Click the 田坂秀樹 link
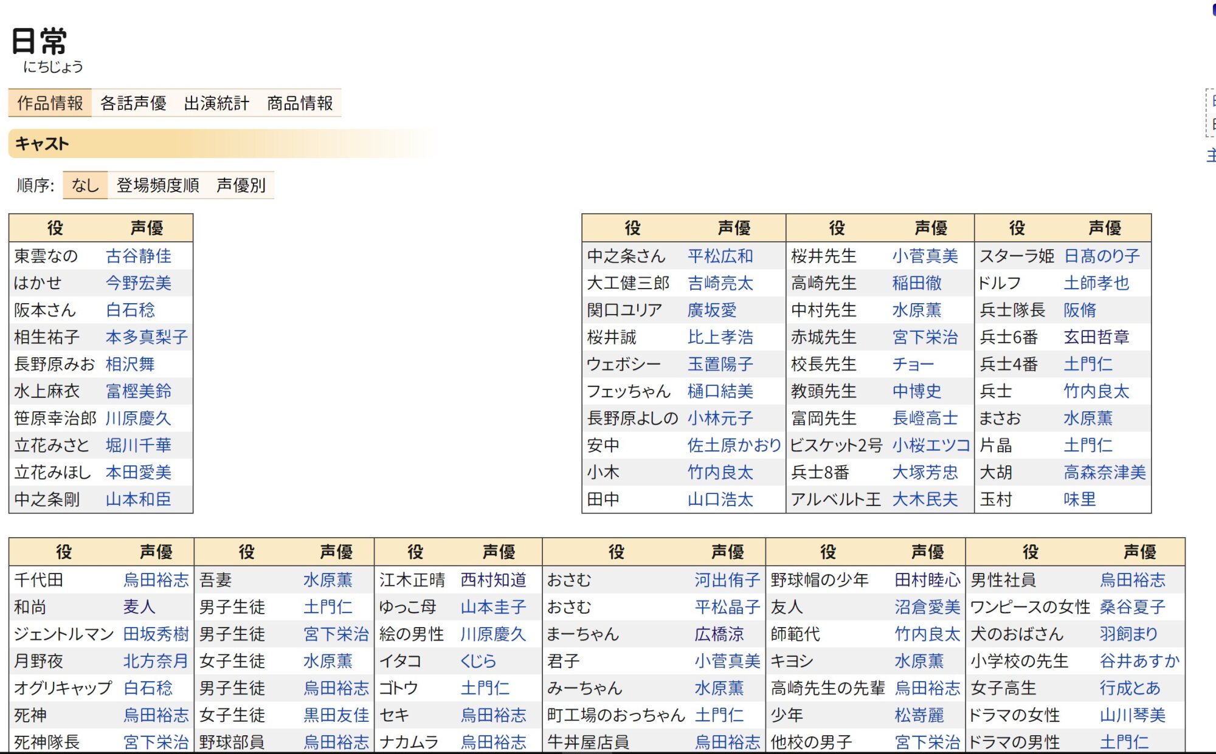This screenshot has width=1216, height=754. (156, 634)
